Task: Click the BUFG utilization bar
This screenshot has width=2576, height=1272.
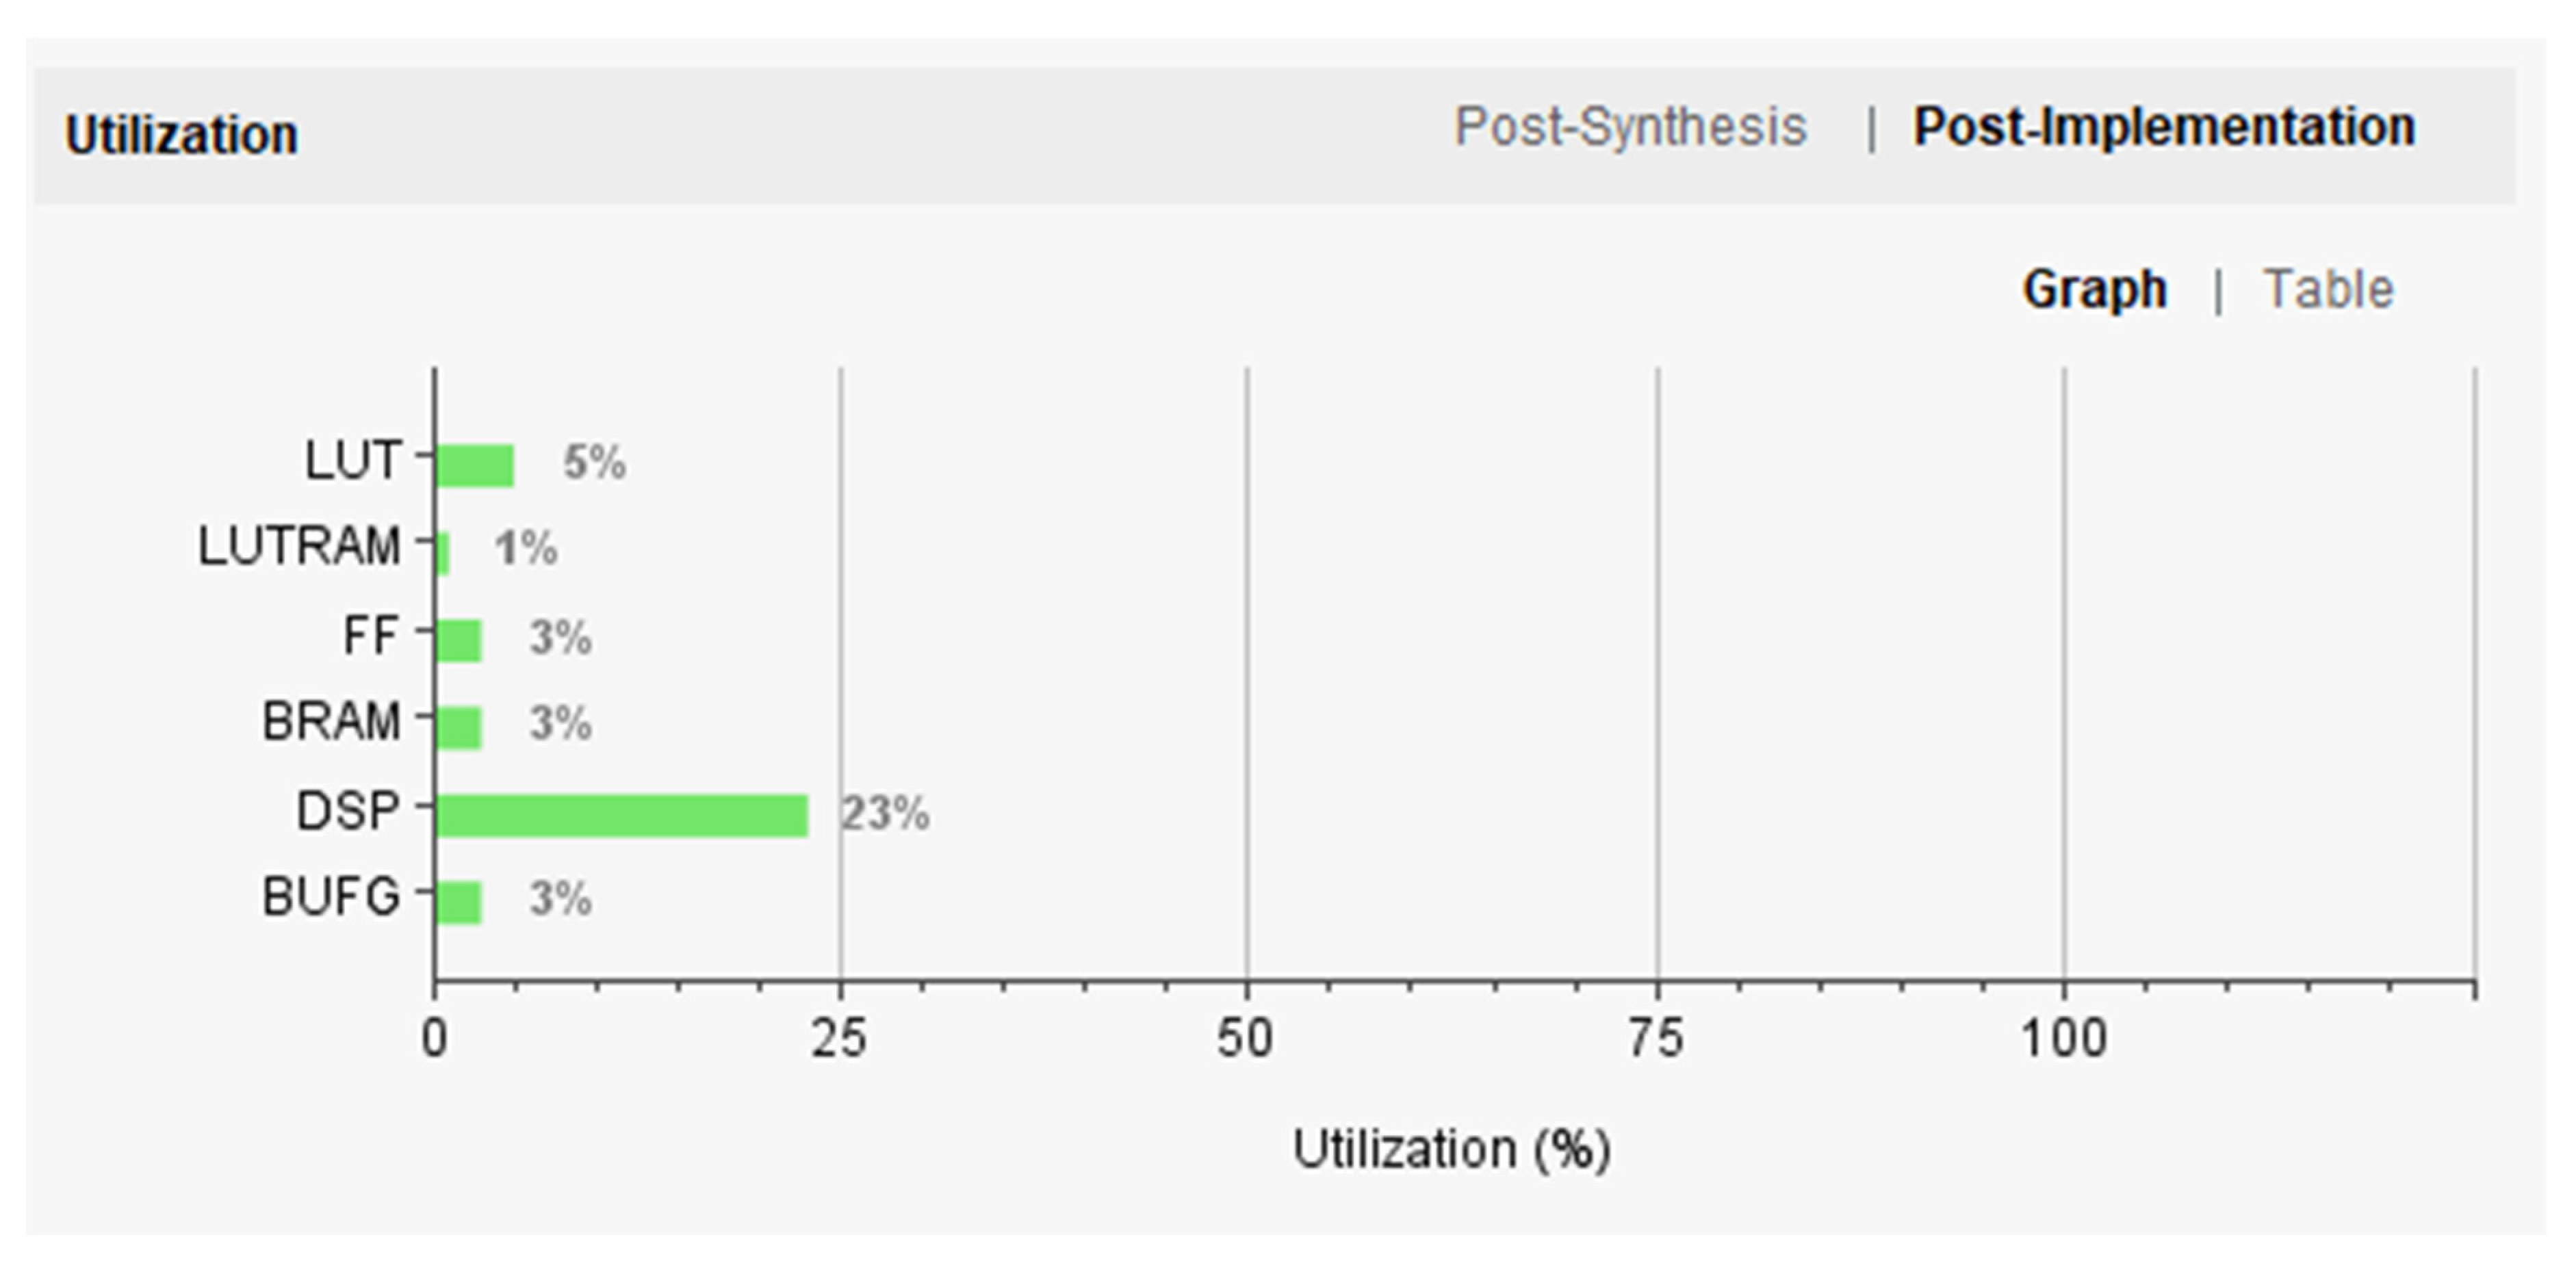Action: click(x=459, y=903)
